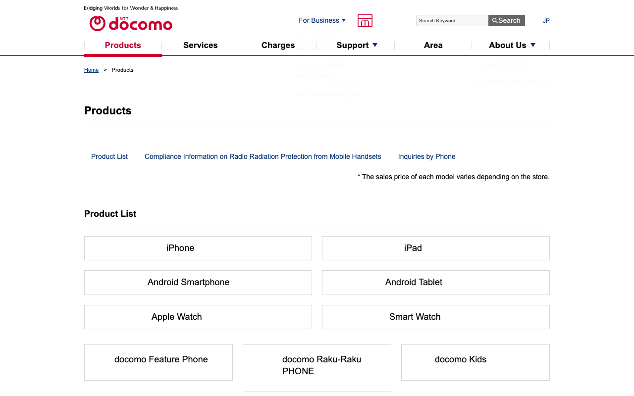Click the Search button with magnifier
This screenshot has width=634, height=396.
point(506,20)
